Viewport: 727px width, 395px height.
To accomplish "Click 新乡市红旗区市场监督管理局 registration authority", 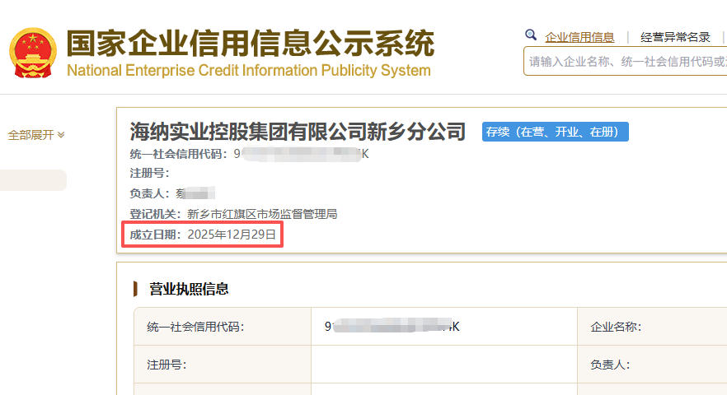I will point(262,214).
